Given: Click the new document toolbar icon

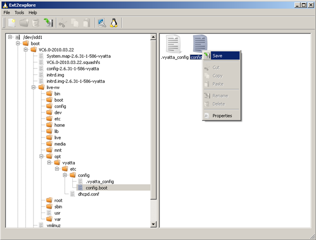Looking at the screenshot, I should click(x=11, y=22).
